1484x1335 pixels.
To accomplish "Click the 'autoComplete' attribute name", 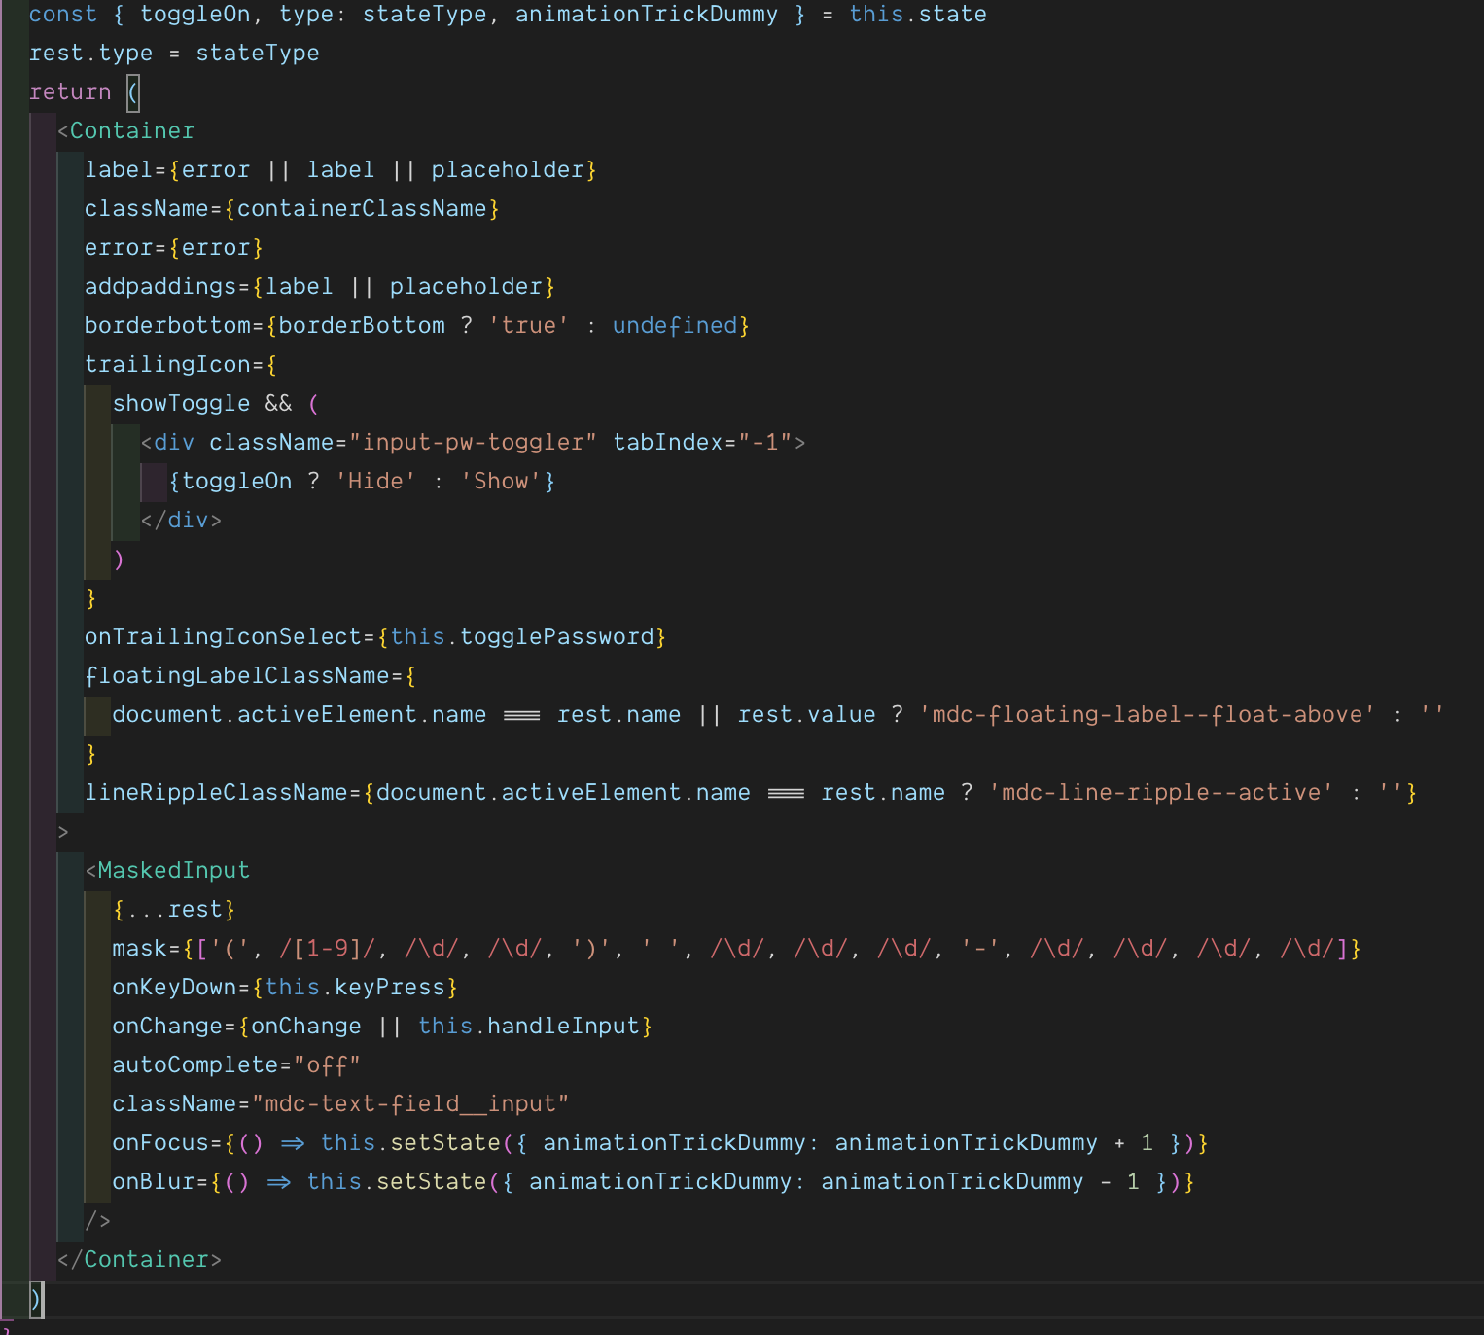I will [195, 1065].
